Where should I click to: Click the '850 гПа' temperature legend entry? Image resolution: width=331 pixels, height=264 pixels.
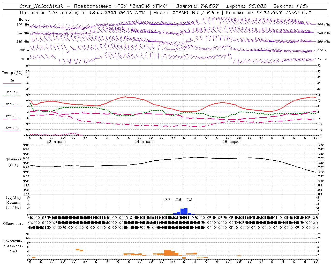point(12,104)
